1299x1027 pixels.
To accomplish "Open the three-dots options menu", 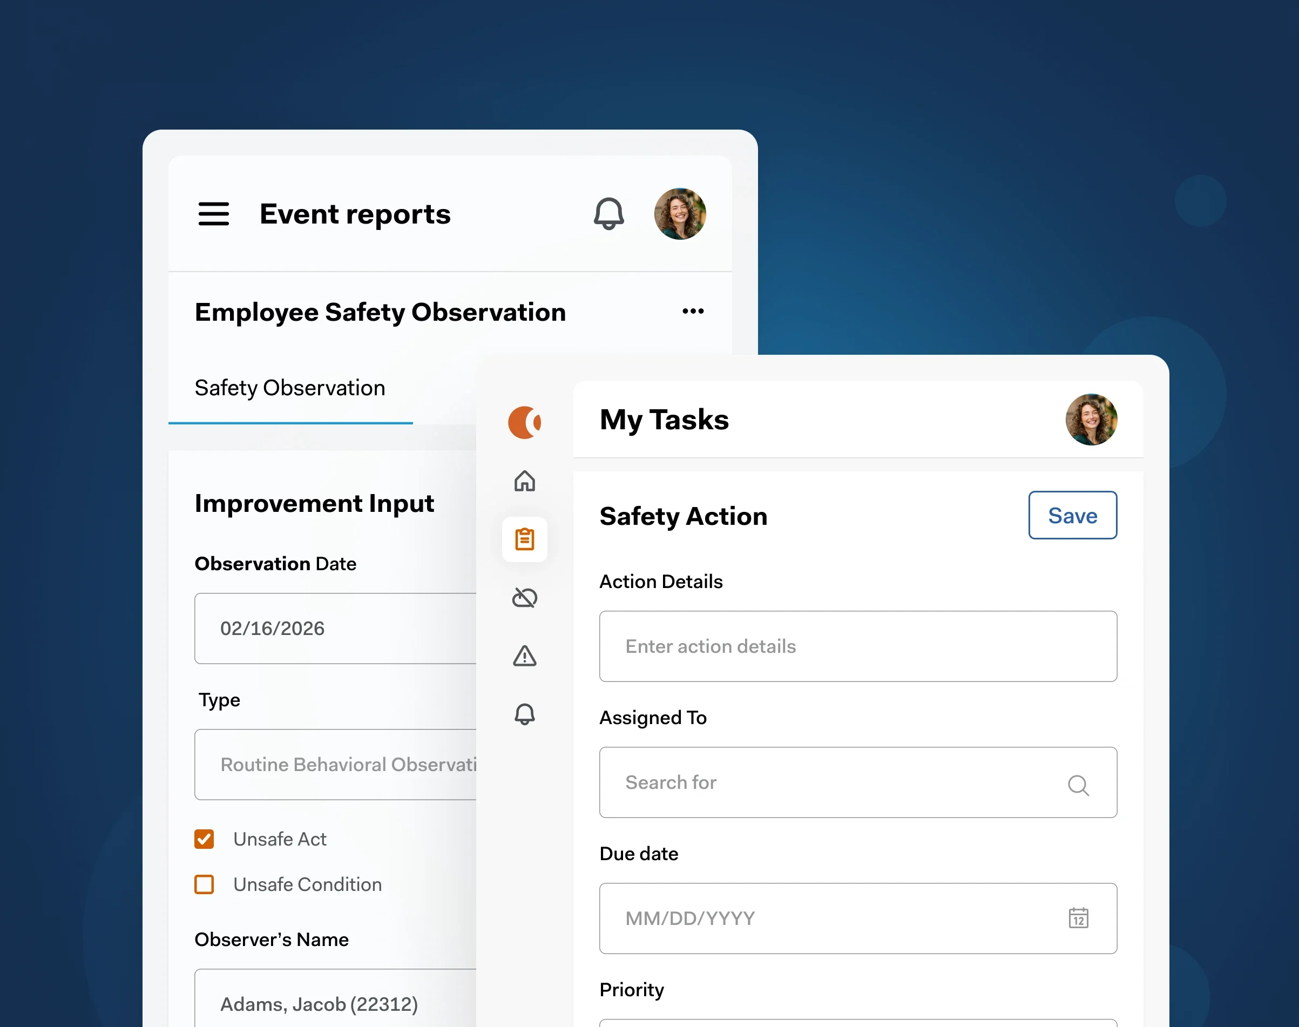I will tap(693, 312).
